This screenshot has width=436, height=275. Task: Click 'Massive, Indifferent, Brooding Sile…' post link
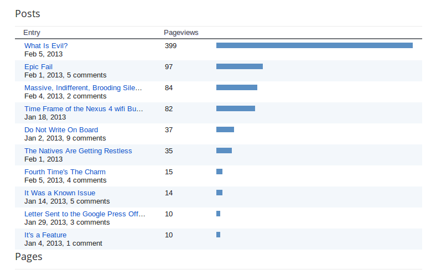coord(83,88)
